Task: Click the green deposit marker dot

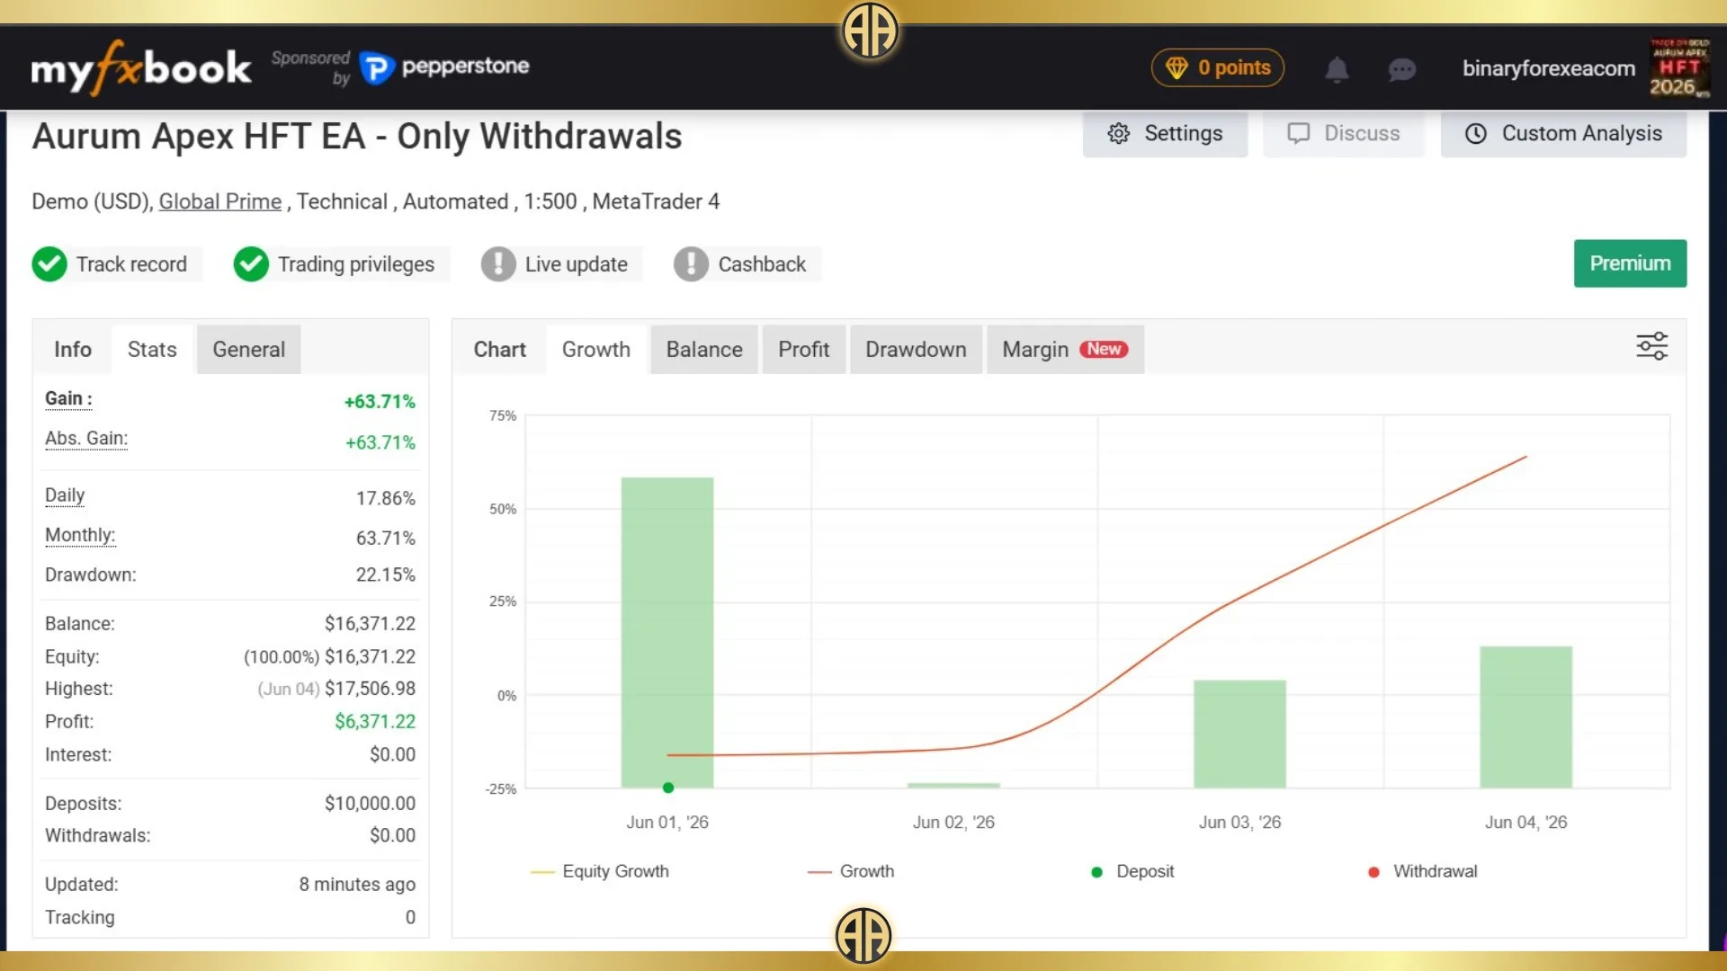Action: click(x=668, y=788)
